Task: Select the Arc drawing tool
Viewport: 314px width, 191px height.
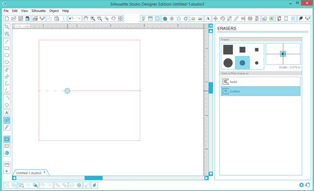Action: click(7, 98)
